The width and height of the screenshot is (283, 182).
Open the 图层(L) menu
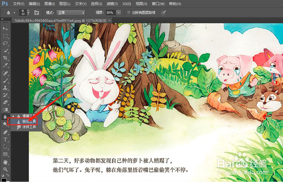(65, 4)
